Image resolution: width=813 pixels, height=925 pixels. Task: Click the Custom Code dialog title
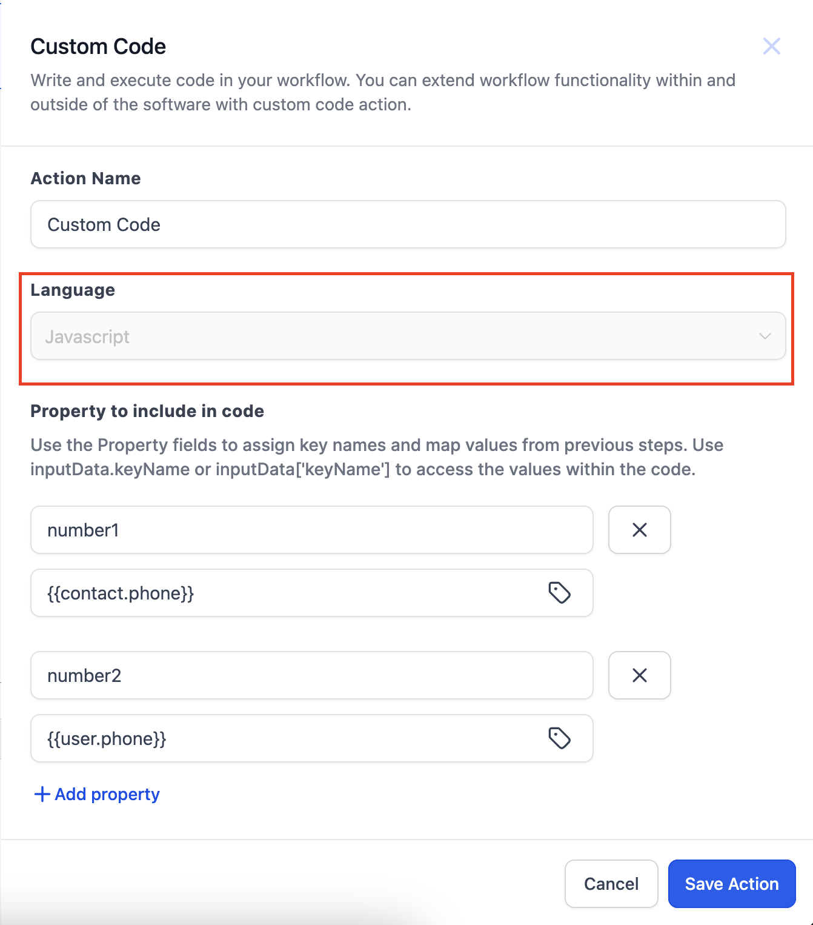[x=98, y=47]
